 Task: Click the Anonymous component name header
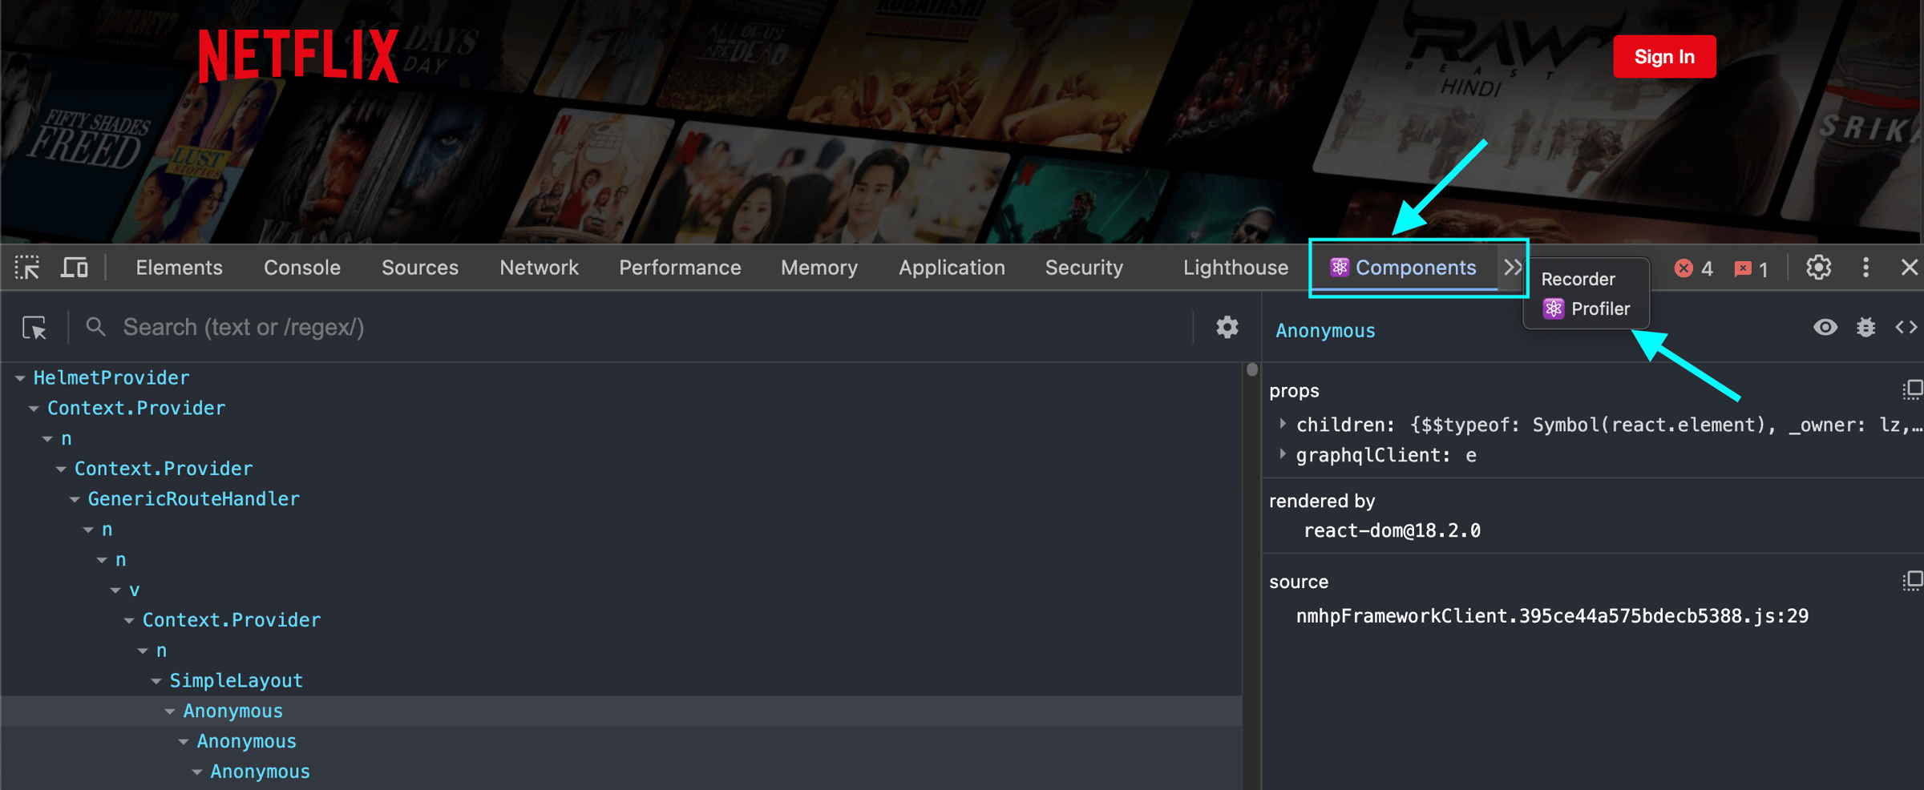[1325, 331]
